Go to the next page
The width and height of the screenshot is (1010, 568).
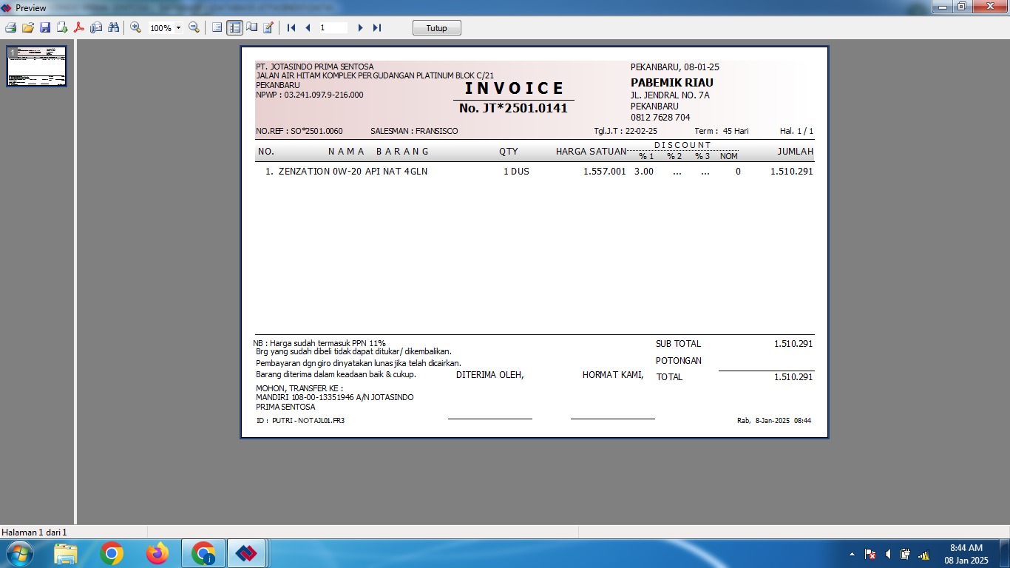click(x=360, y=27)
